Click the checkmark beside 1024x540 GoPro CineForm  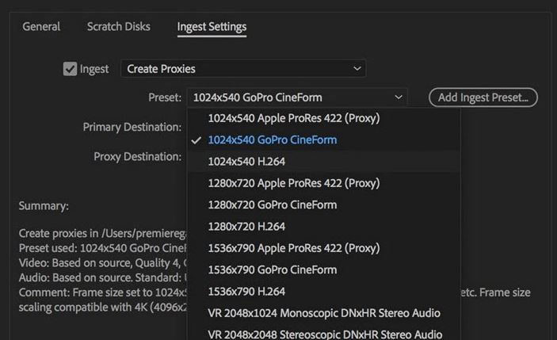tap(196, 140)
